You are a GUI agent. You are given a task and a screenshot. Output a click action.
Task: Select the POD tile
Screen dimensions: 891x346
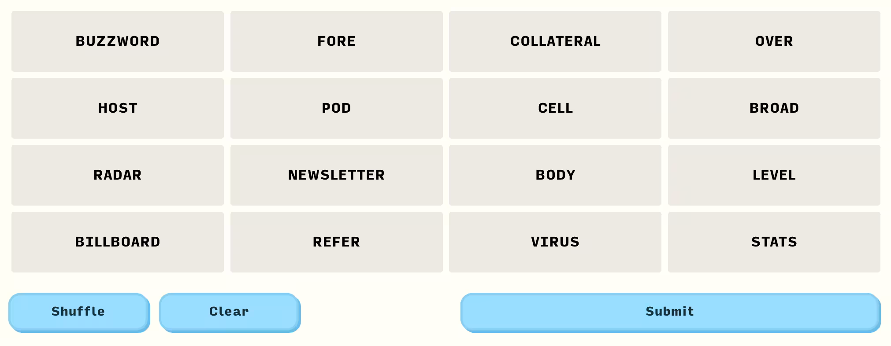336,108
